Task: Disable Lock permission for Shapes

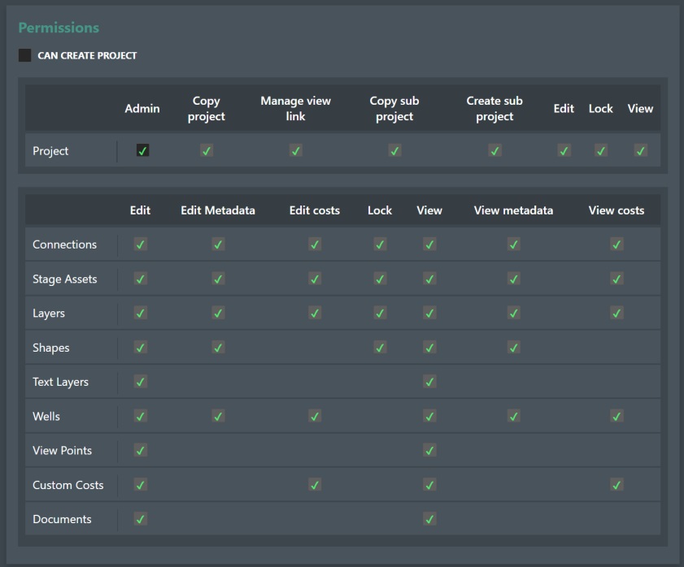Action: pos(380,348)
